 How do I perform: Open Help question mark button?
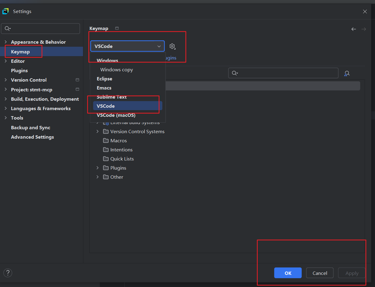point(8,273)
